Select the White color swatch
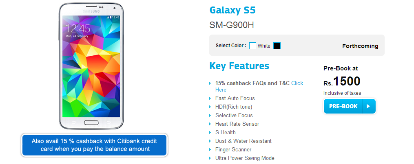414x164 pixels. point(252,46)
